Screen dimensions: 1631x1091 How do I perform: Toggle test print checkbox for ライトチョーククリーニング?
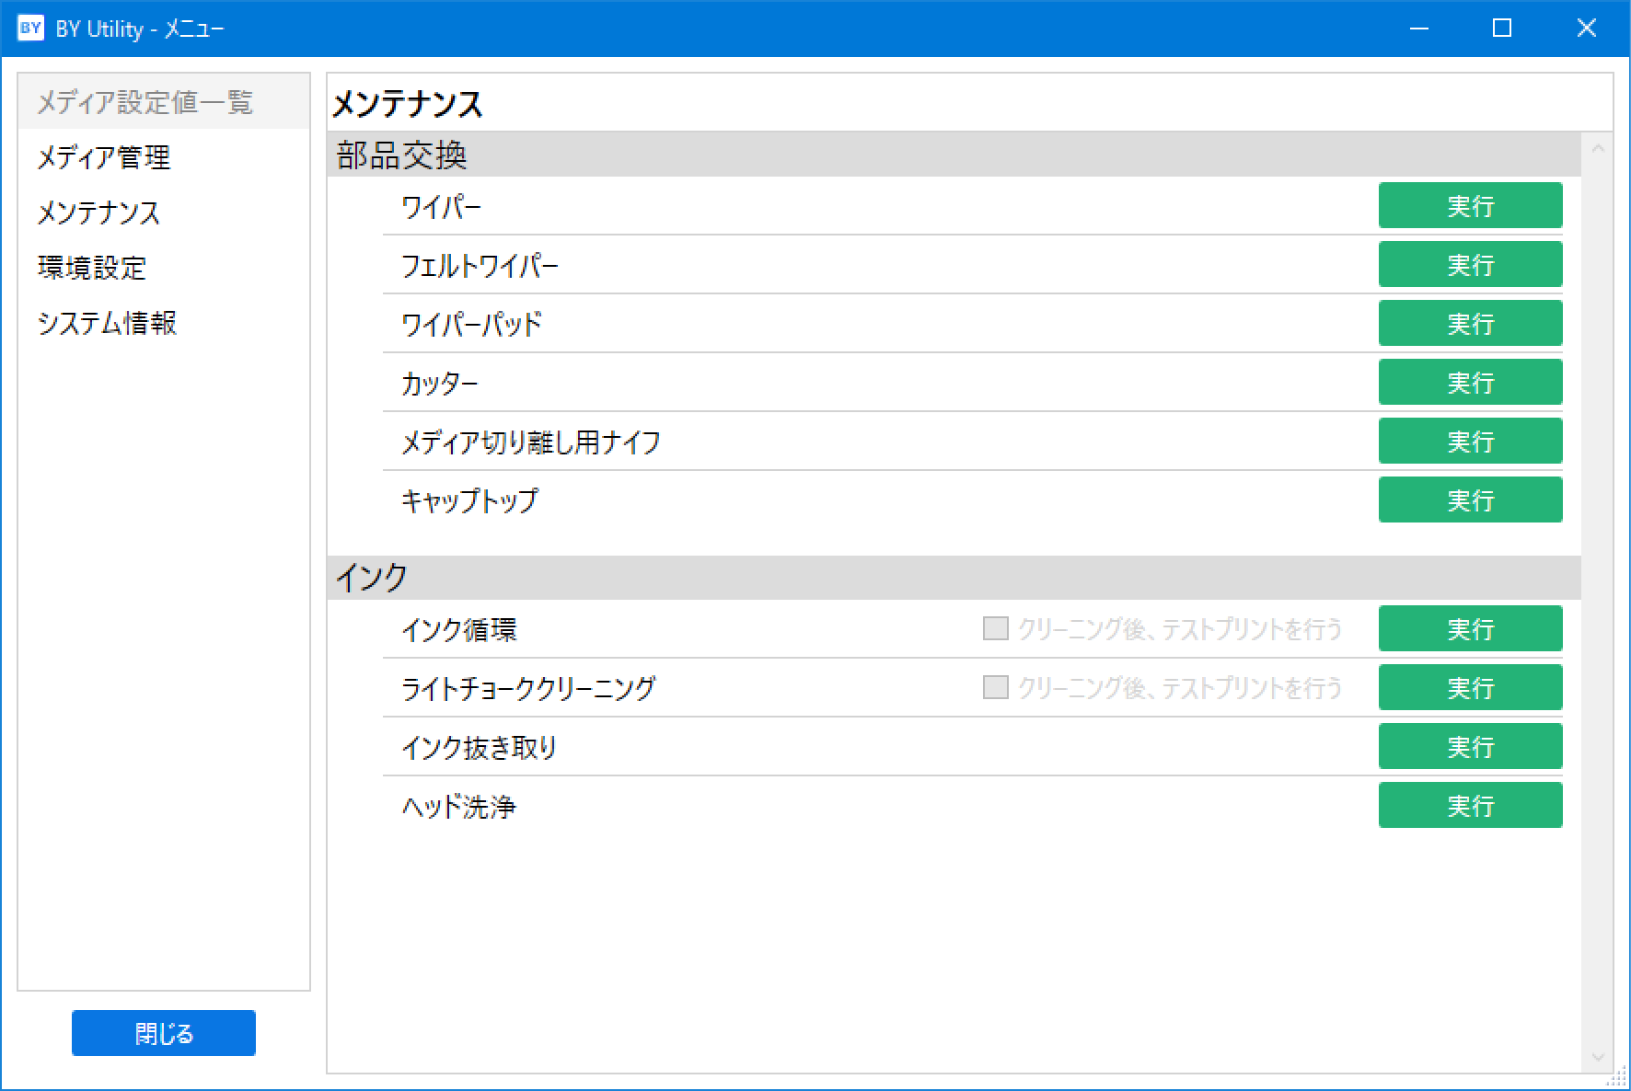996,687
